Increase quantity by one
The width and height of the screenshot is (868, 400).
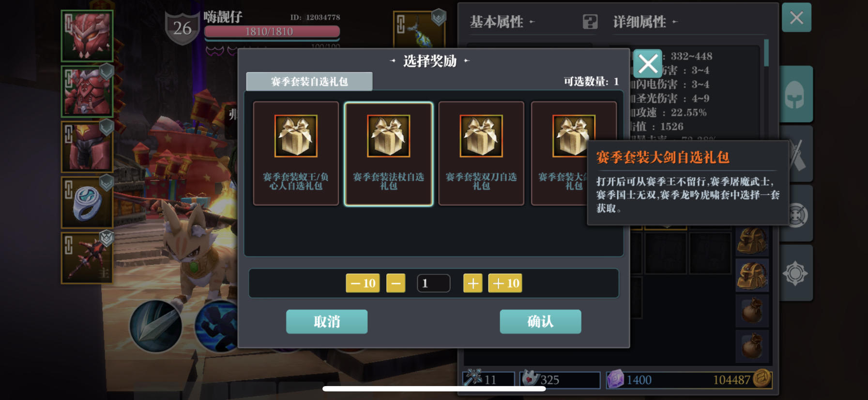(472, 283)
